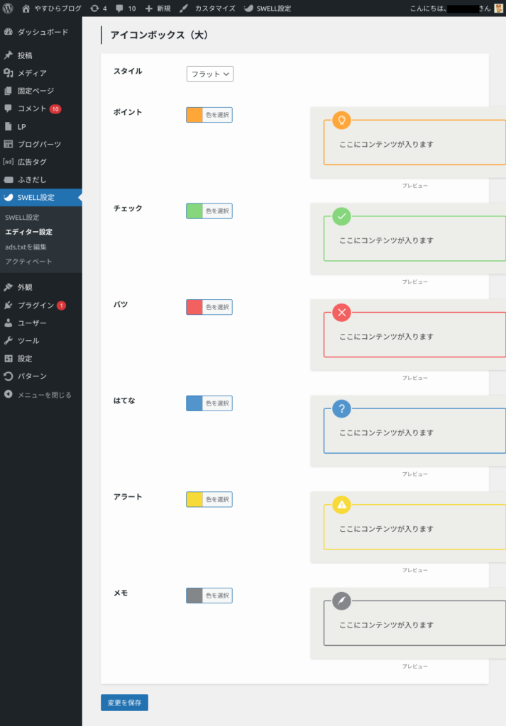Click the 広告タグ [ad] icon
The width and height of the screenshot is (506, 726).
9,162
